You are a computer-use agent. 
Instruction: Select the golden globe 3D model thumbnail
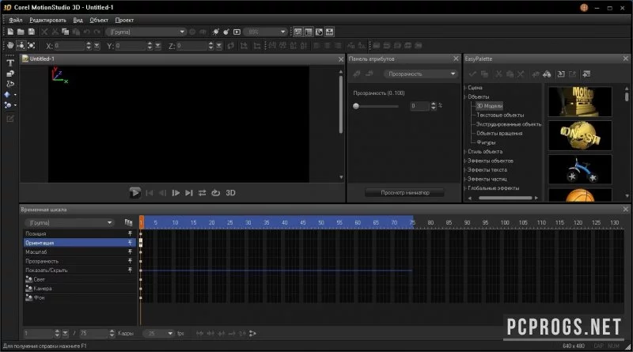point(580,135)
